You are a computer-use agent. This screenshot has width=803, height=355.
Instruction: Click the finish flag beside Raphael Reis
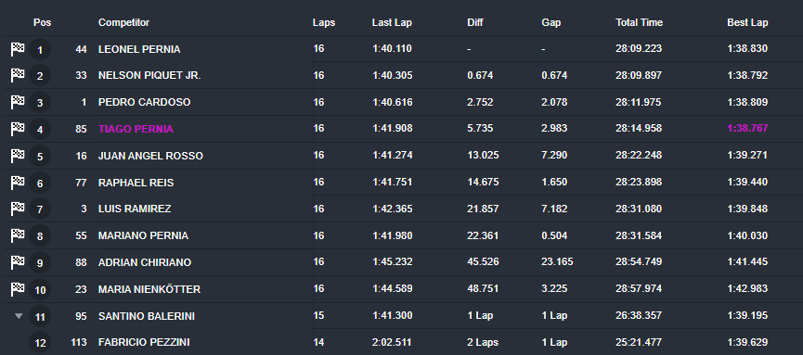tap(18, 183)
